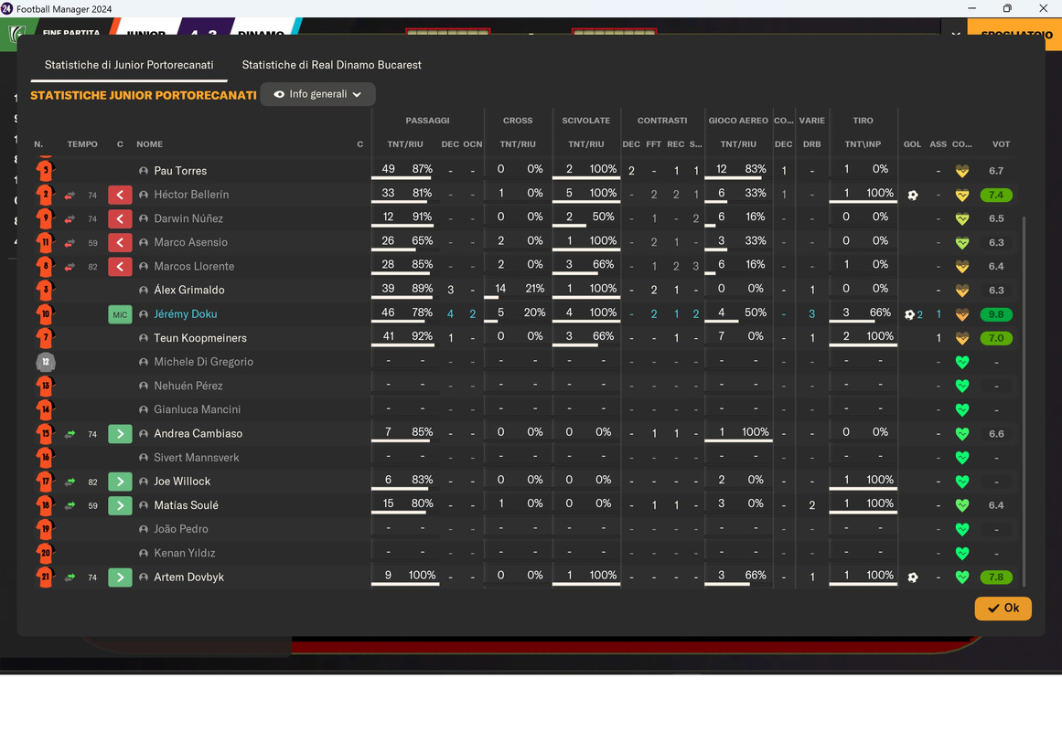
Task: Click the red substituted-off arrow for Héctor Bellerín
Action: pos(120,195)
